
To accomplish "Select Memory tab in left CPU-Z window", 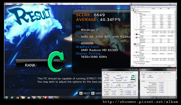I will click(118, 73).
